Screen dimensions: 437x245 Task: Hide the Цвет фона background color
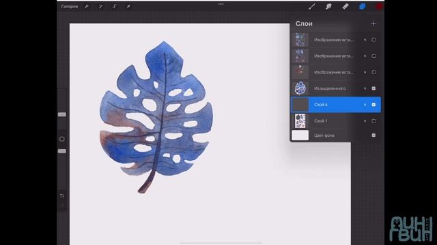coord(373,135)
